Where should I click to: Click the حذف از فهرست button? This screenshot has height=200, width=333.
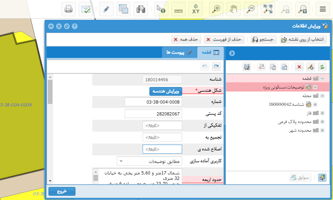224,39
